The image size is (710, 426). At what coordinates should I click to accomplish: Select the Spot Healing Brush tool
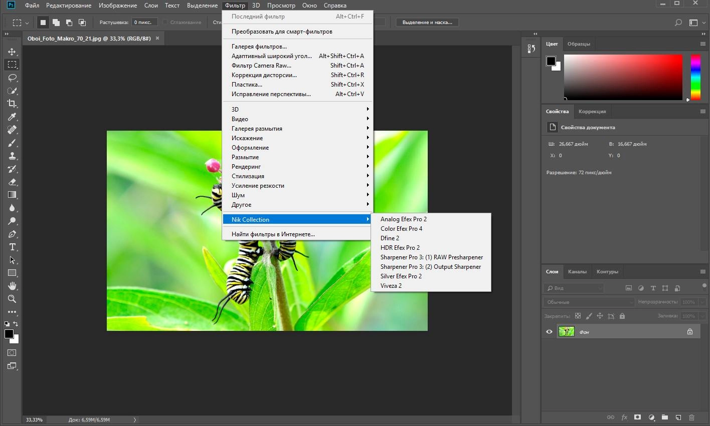12,130
